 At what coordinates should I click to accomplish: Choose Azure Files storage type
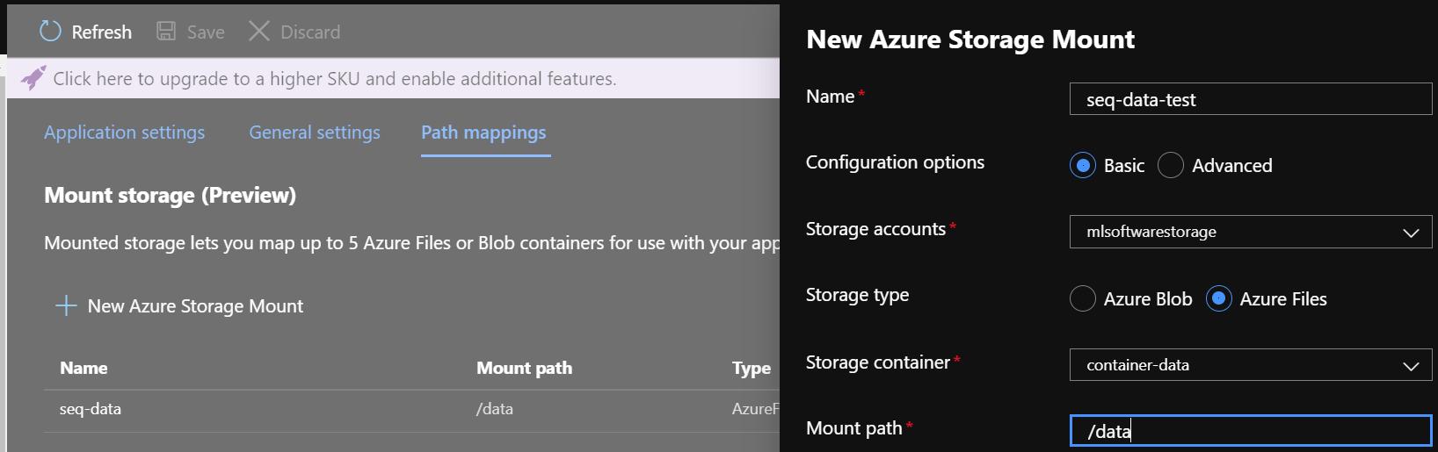coord(1218,298)
